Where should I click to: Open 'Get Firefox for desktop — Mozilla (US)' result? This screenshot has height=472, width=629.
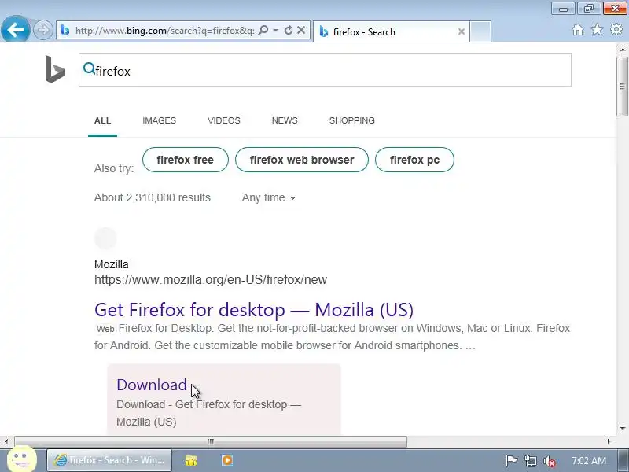coord(254,309)
